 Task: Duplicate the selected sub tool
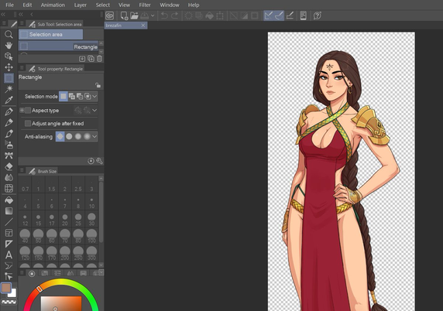coord(91,59)
